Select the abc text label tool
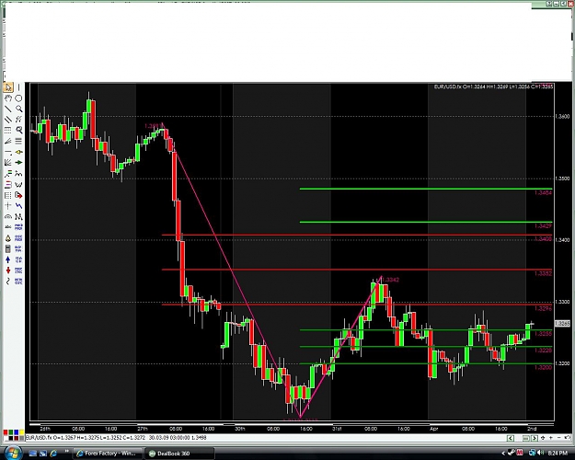Image resolution: width=575 pixels, height=460 pixels. click(x=8, y=227)
